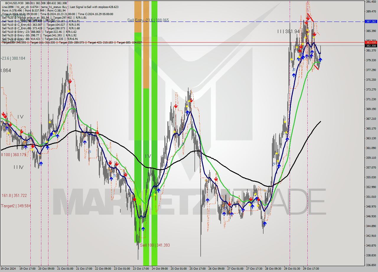
Task: Select the '161.8 | 351.722' fib label
Action: click(x=14, y=195)
